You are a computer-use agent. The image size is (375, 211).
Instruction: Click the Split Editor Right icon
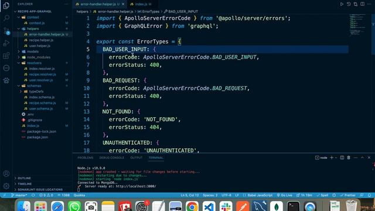(x=363, y=4)
